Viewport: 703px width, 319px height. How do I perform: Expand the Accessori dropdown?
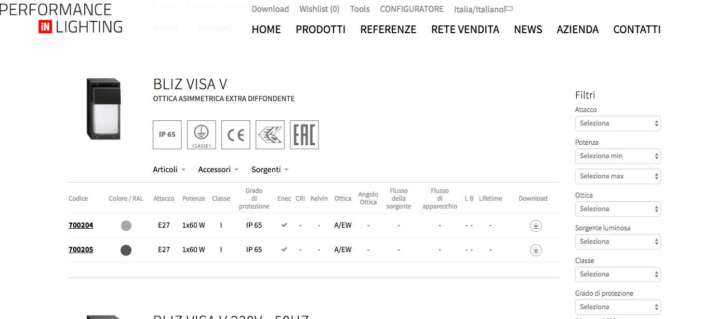click(x=218, y=170)
